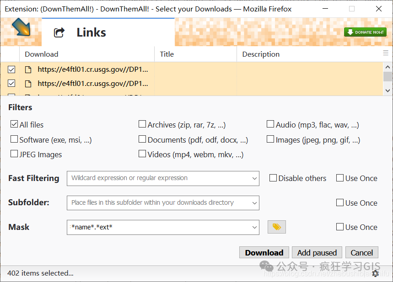Sort by the Download column header
Image resolution: width=393 pixels, height=282 pixels.
coord(87,54)
